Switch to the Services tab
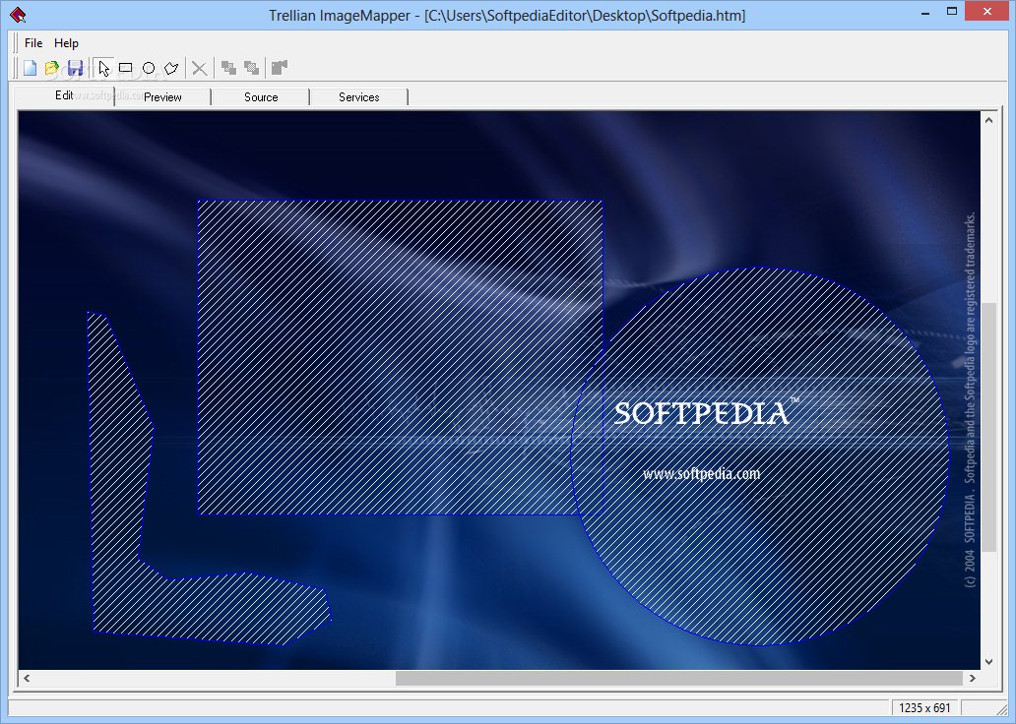The image size is (1016, 724). pos(359,97)
